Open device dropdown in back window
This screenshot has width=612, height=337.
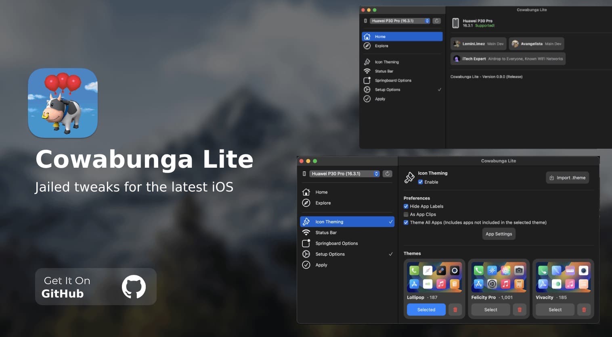(x=400, y=21)
